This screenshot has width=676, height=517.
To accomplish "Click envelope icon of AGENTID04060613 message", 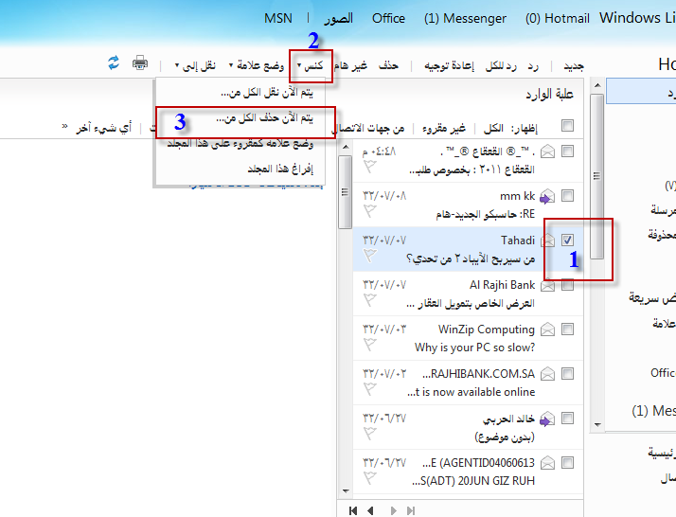I will click(x=547, y=463).
